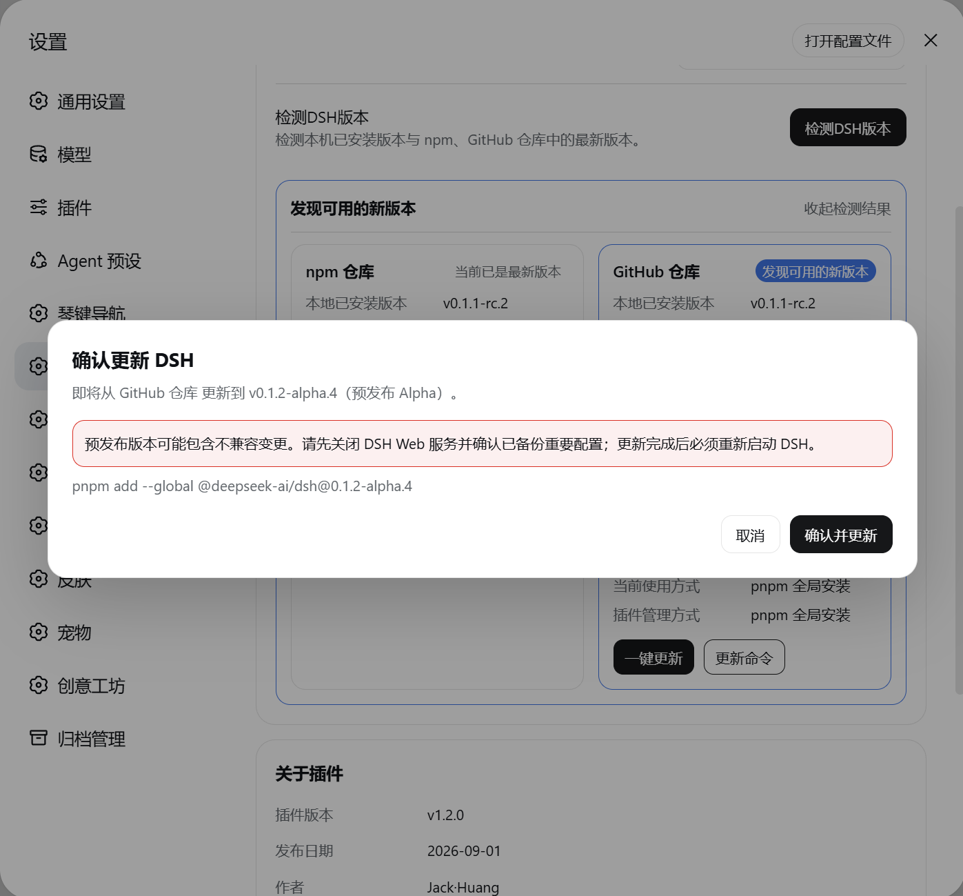Screen dimensions: 963x896
Task: Open 创意工坊 section
Action: tap(91, 686)
